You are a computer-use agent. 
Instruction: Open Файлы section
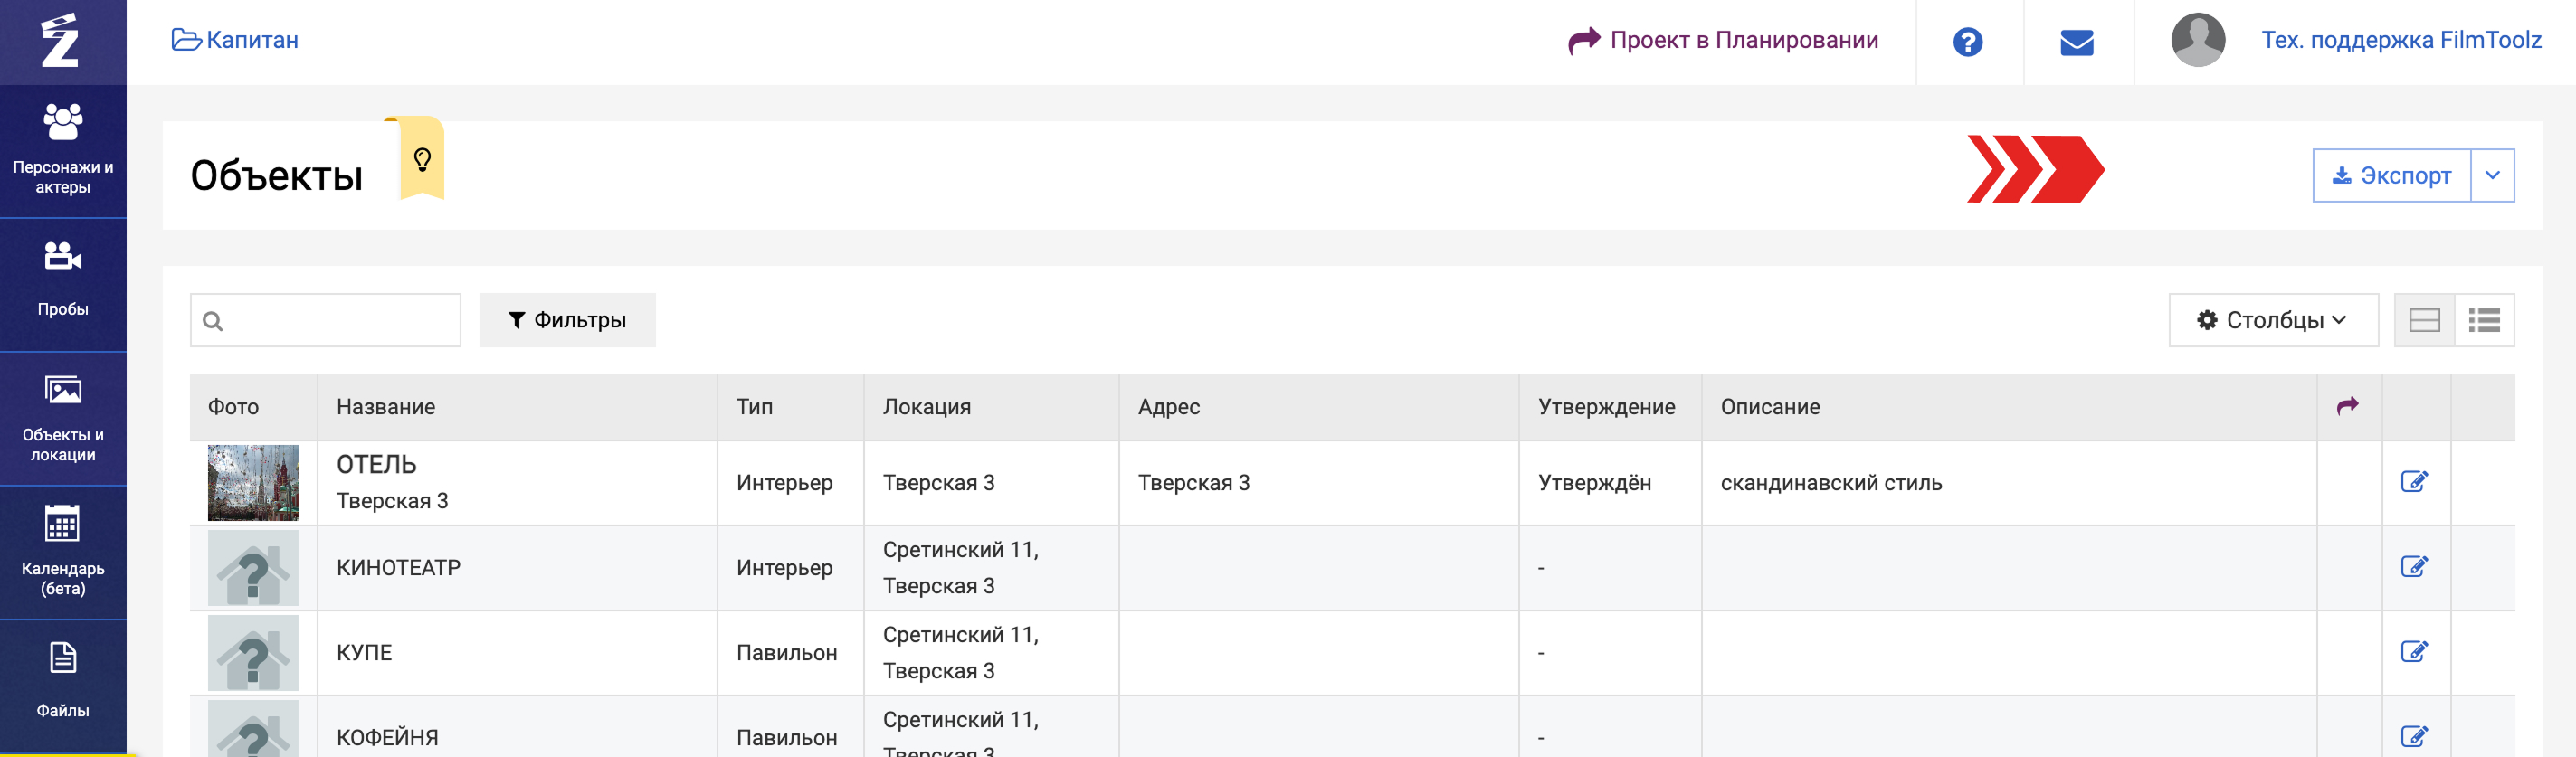(x=63, y=685)
